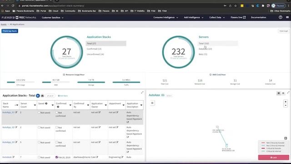
Task: Edit the AutoApp_02 stack name pencil icon
Action: (x=16, y=127)
